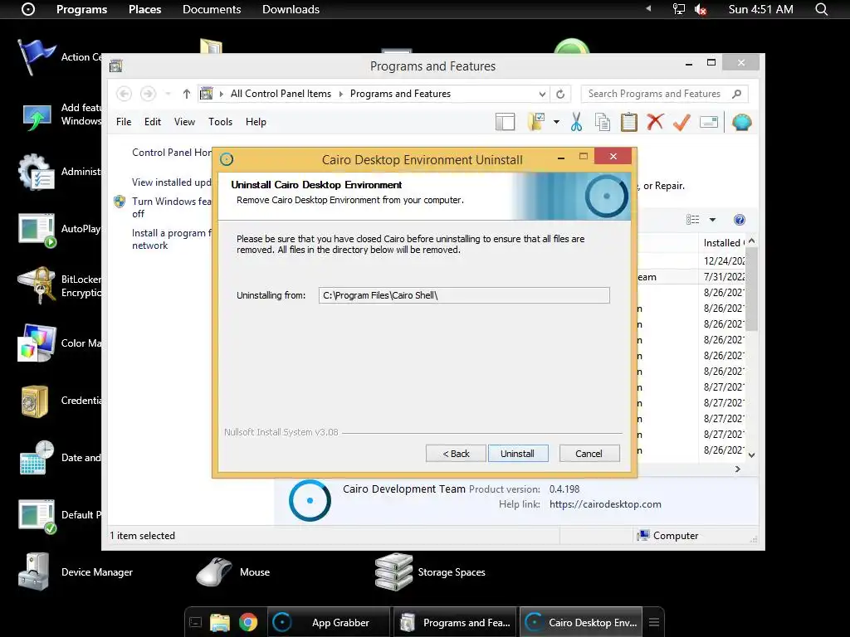Click the Back button in uninstaller
The image size is (850, 637).
tap(456, 454)
